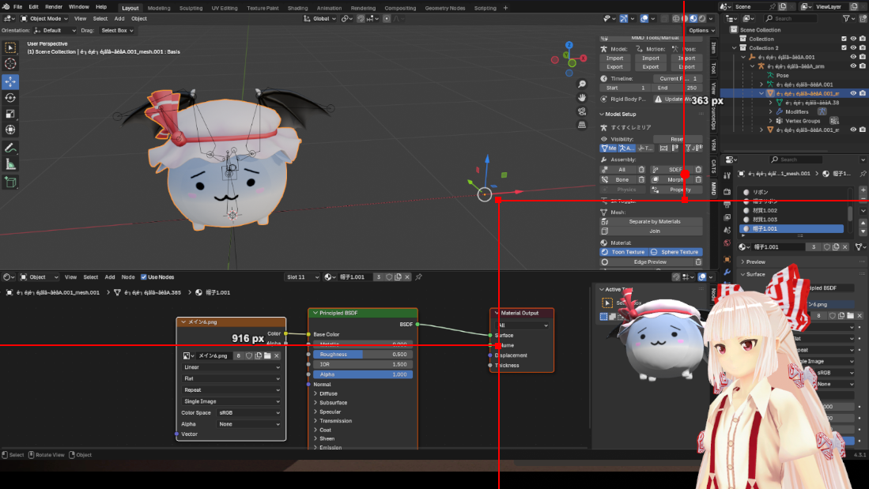This screenshot has width=869, height=489.
Task: Toggle the Use Nodes checkbox
Action: 144,277
